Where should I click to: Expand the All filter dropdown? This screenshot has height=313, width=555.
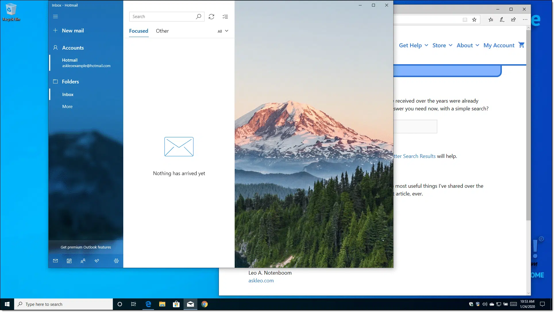coord(223,31)
